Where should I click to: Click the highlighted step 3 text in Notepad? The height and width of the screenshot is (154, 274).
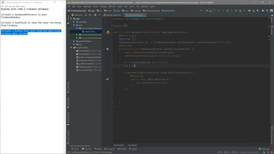pyautogui.click(x=31, y=32)
